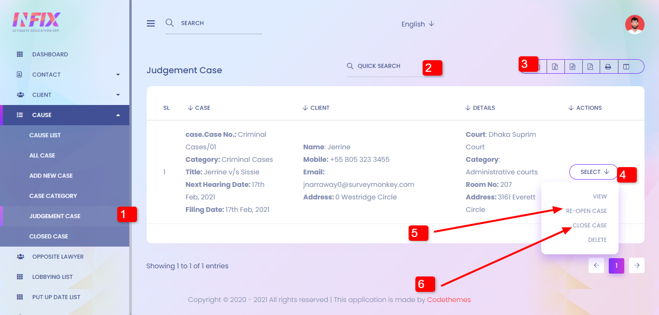The height and width of the screenshot is (315, 659).
Task: Click the INFIX logo
Action: [36, 21]
